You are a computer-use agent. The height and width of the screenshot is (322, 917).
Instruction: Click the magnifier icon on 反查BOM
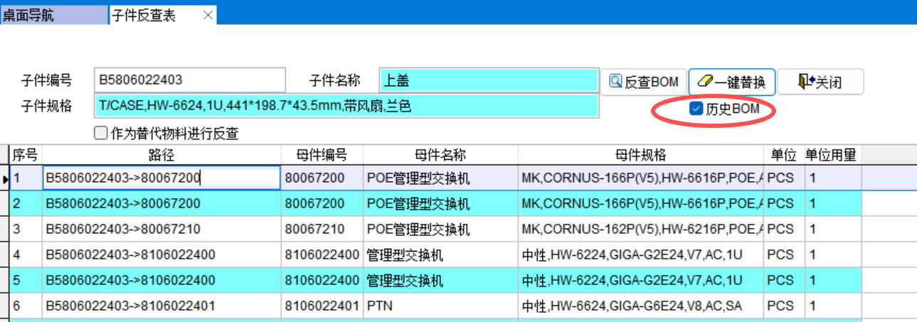pos(615,82)
